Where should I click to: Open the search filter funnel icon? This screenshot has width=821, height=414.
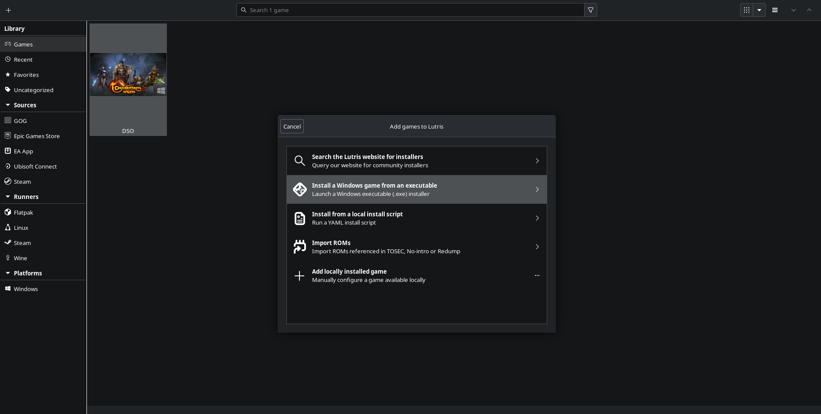click(591, 10)
